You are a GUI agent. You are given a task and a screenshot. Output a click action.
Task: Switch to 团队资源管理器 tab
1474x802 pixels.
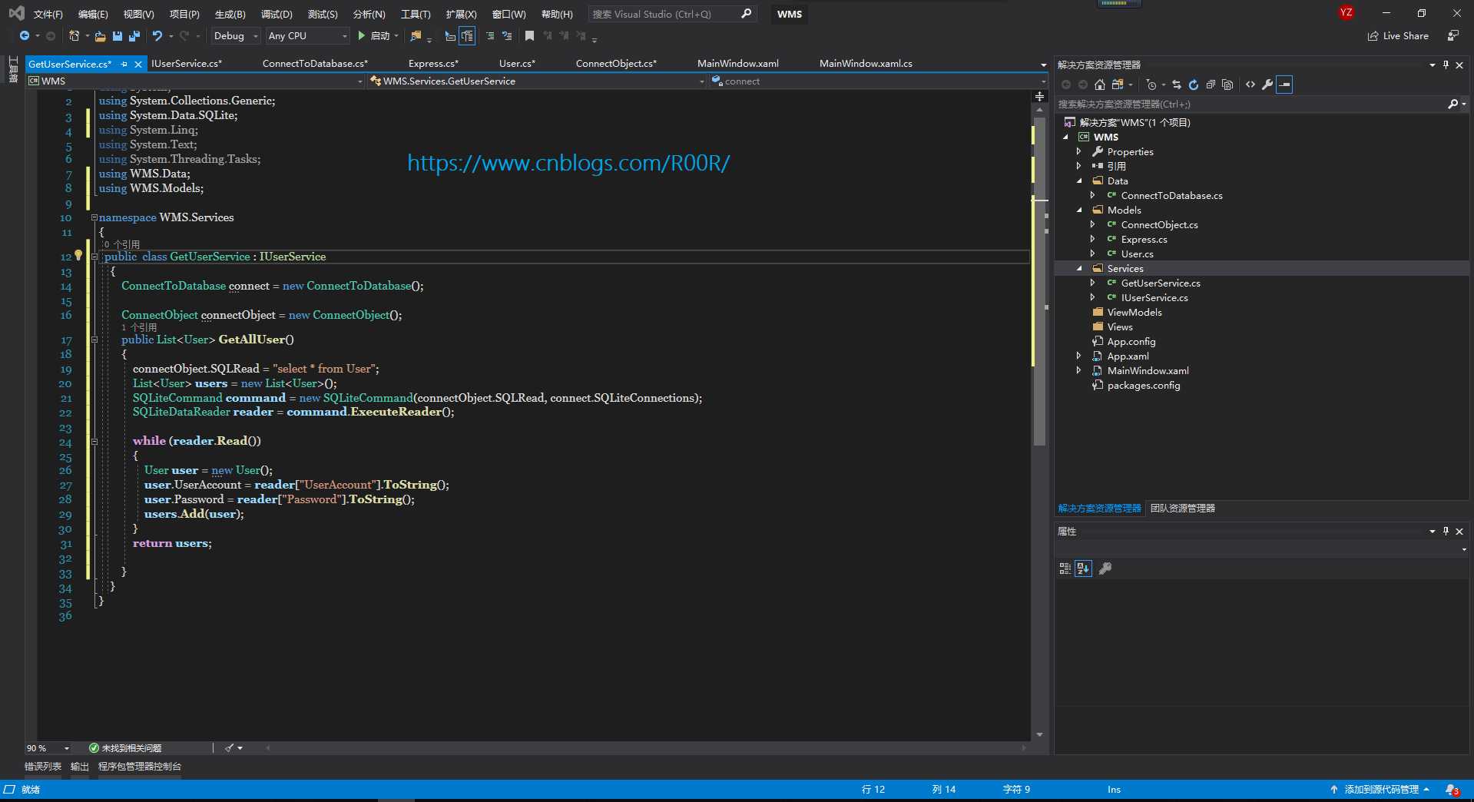pyautogui.click(x=1183, y=509)
